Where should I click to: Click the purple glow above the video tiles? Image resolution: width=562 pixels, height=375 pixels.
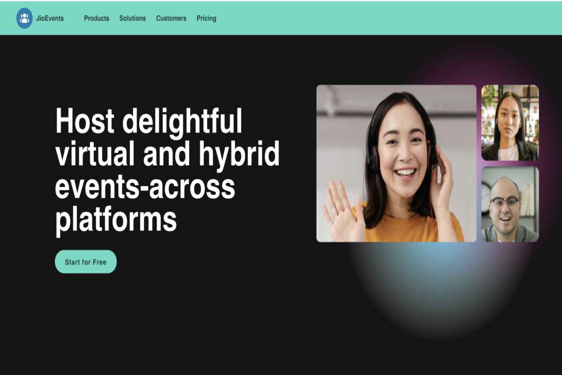[468, 66]
